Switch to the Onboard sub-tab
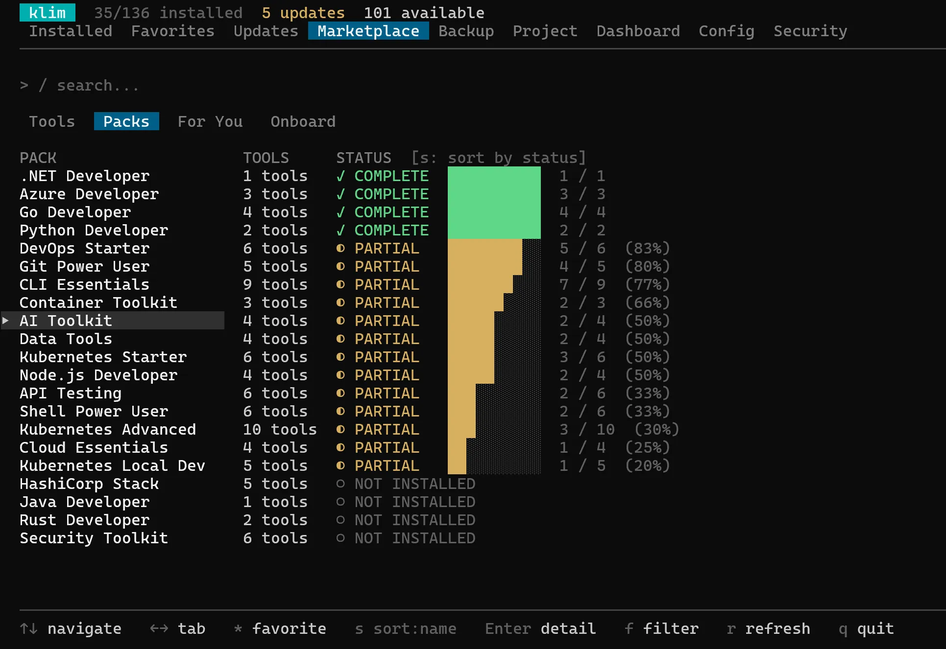946x649 pixels. [x=303, y=121]
